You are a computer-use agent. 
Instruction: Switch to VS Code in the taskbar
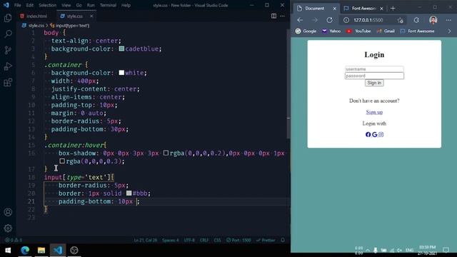58,251
